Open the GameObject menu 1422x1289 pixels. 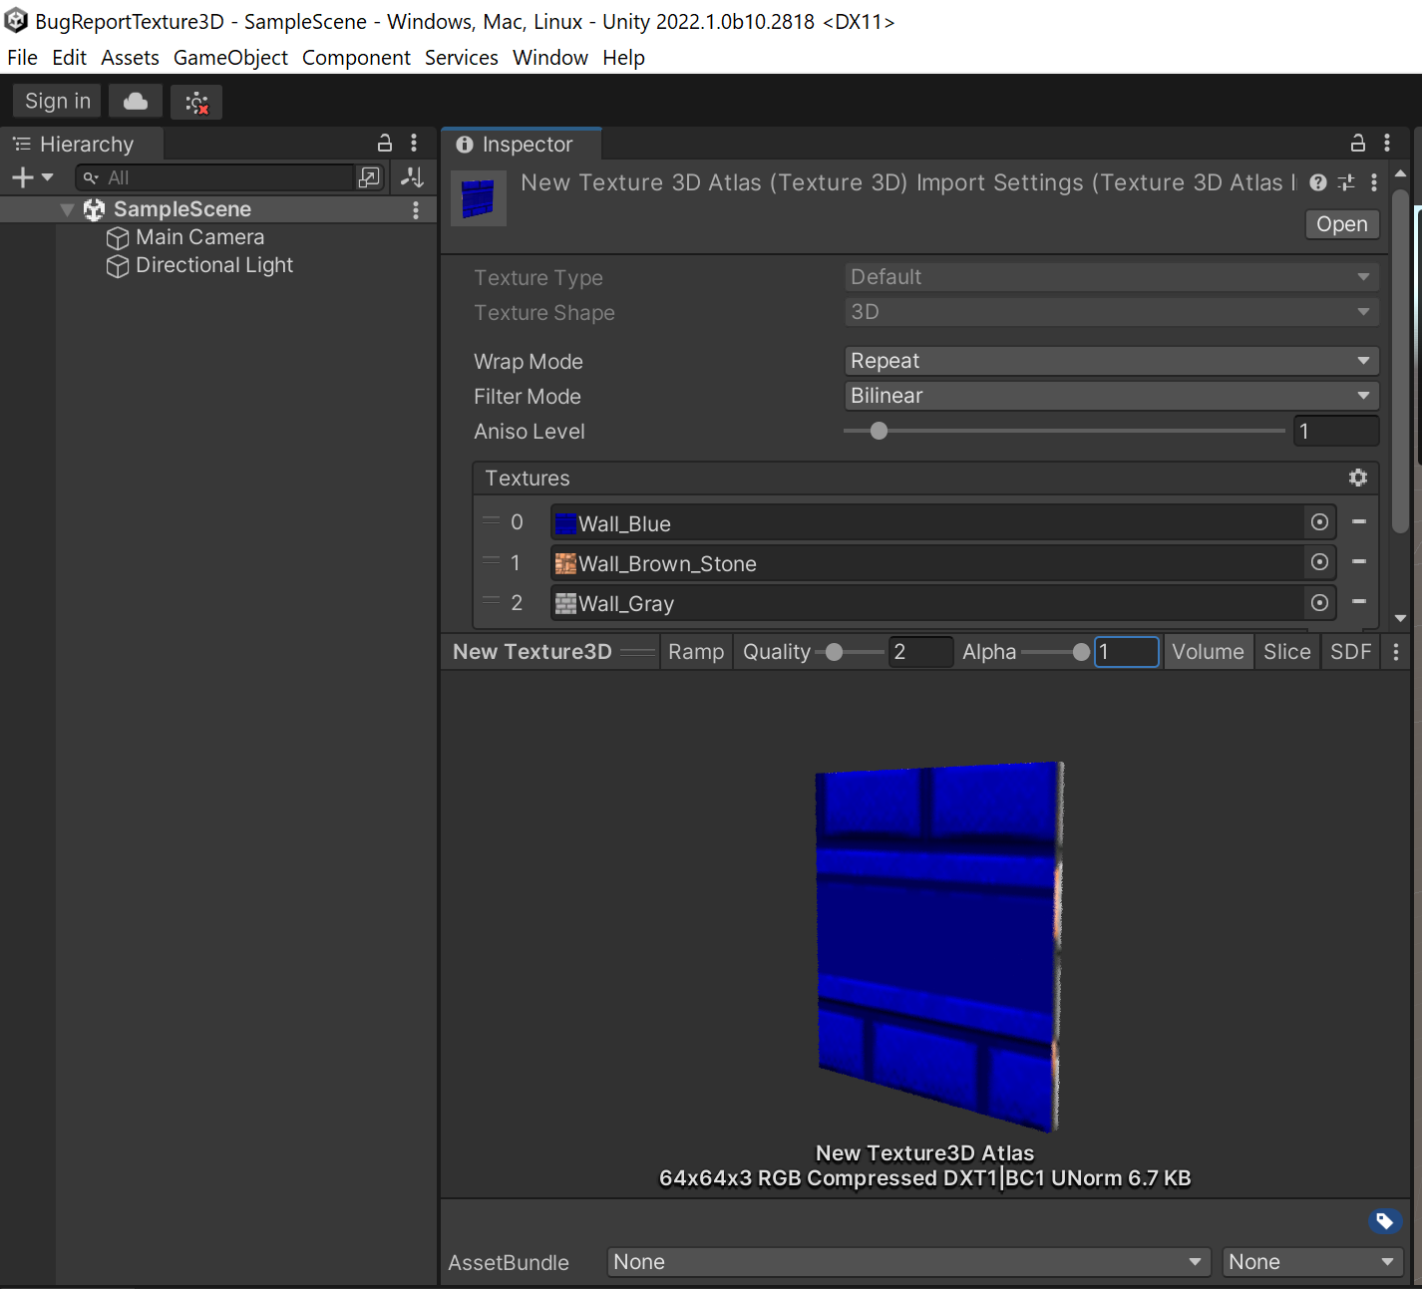230,57
